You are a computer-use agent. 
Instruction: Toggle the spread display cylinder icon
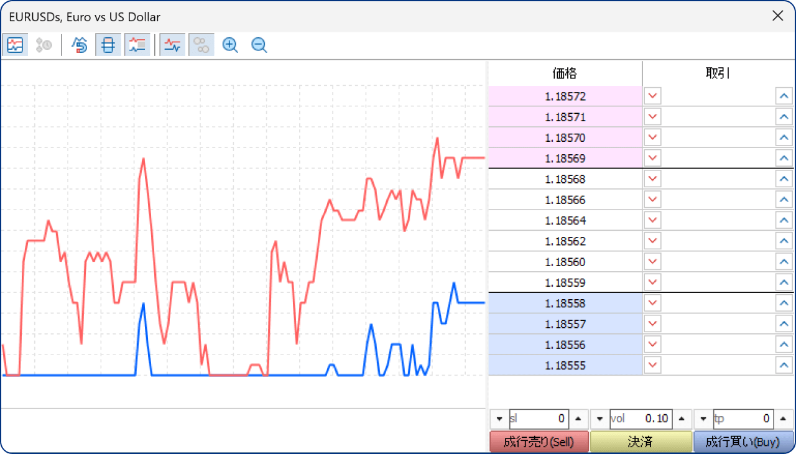[108, 45]
